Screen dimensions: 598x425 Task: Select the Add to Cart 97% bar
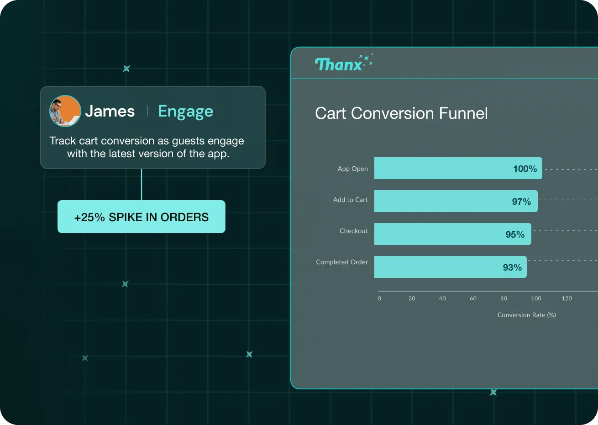[456, 201]
